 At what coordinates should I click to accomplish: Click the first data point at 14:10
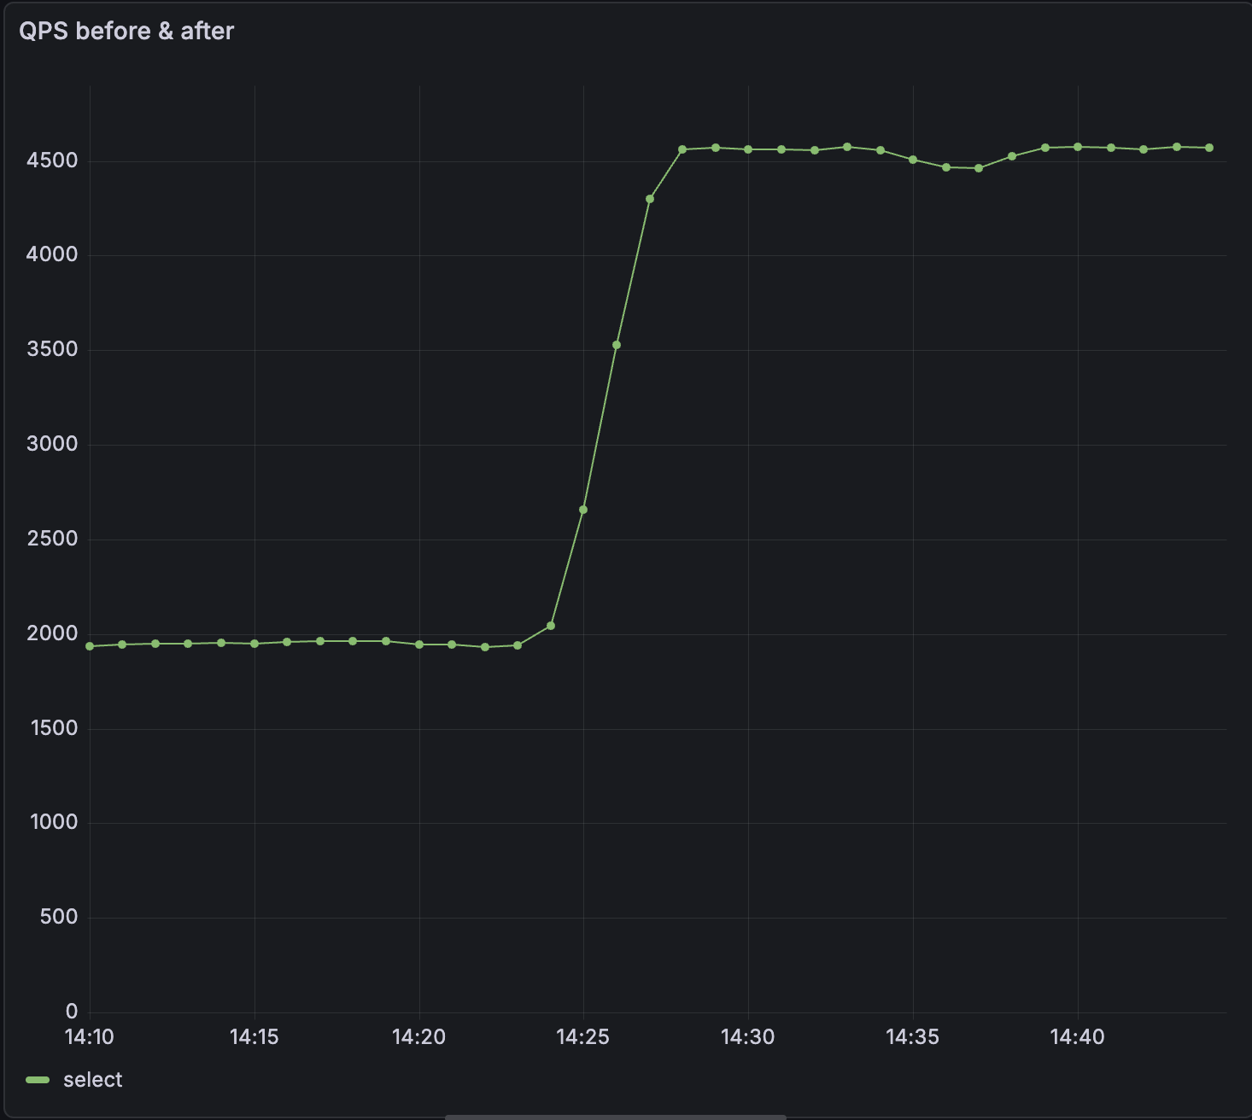pyautogui.click(x=89, y=646)
